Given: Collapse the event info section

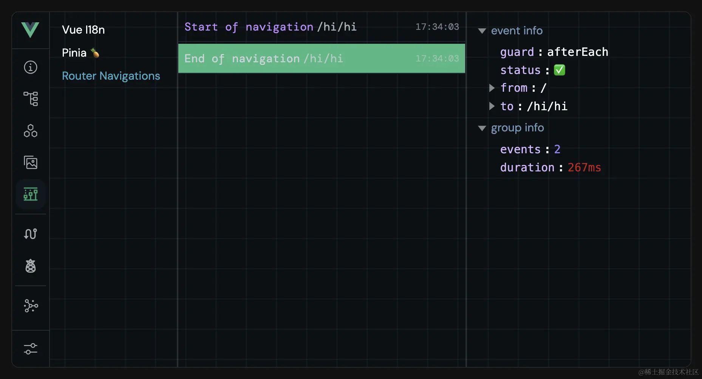Looking at the screenshot, I should (x=482, y=31).
